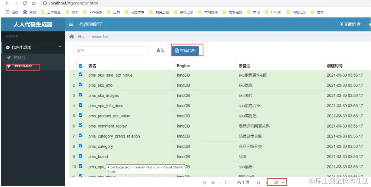The height and width of the screenshot is (187, 371).
Task: Sort by the 创建时间 column header
Action: point(334,66)
